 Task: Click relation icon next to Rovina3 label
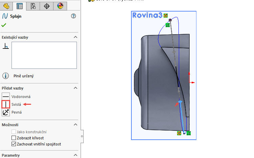pos(166,15)
